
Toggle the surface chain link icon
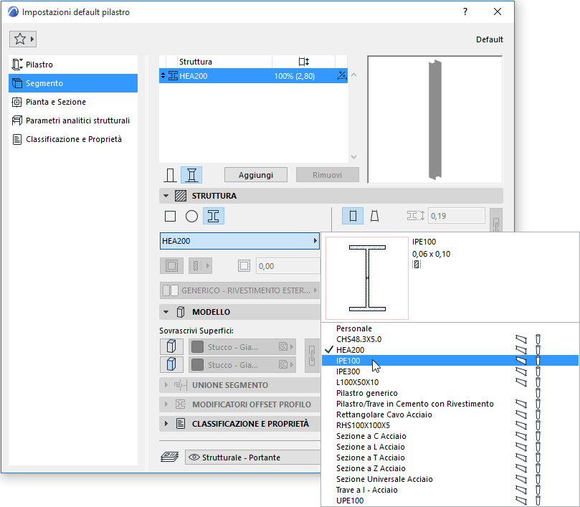click(x=312, y=356)
